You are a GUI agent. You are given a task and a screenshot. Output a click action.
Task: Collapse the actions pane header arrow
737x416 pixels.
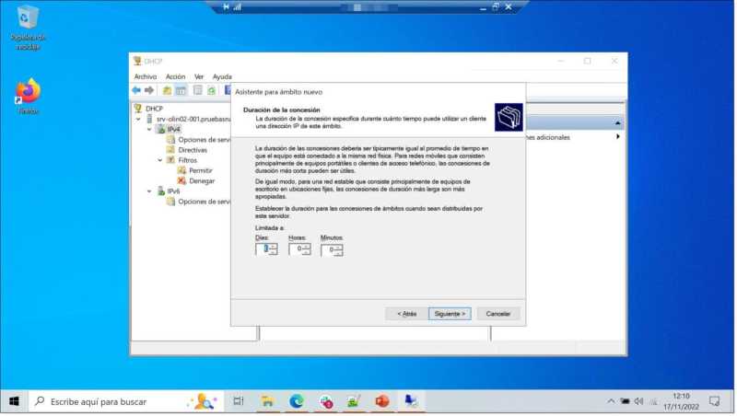coord(617,123)
